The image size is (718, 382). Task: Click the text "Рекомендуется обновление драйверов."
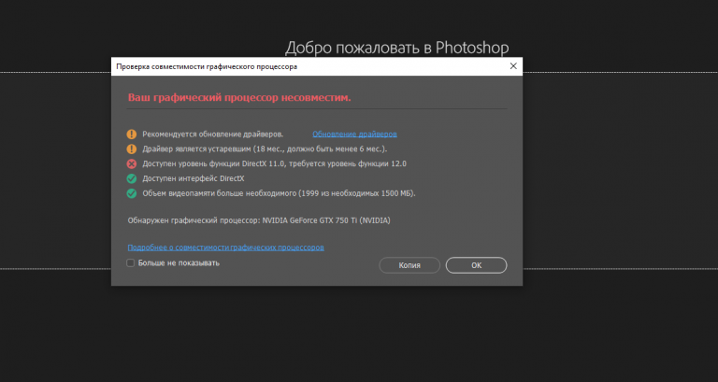point(212,134)
